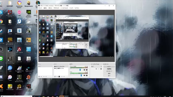Open the プロファイル(P) menu in OBS

click(56, 8)
